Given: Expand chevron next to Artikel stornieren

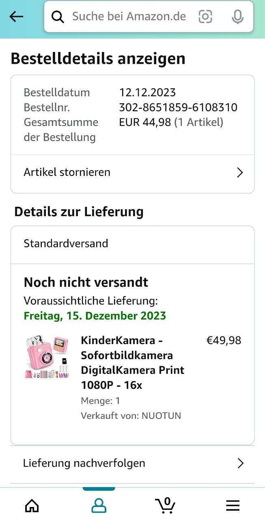Looking at the screenshot, I should [x=240, y=173].
